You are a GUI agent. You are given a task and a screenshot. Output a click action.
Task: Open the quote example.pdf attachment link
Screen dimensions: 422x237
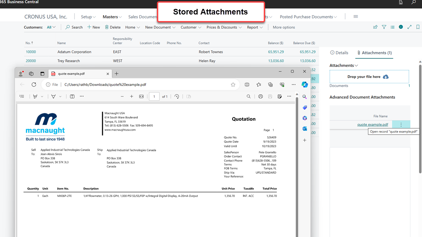373,124
